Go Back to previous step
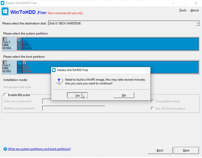202x158 pixels. point(160,150)
